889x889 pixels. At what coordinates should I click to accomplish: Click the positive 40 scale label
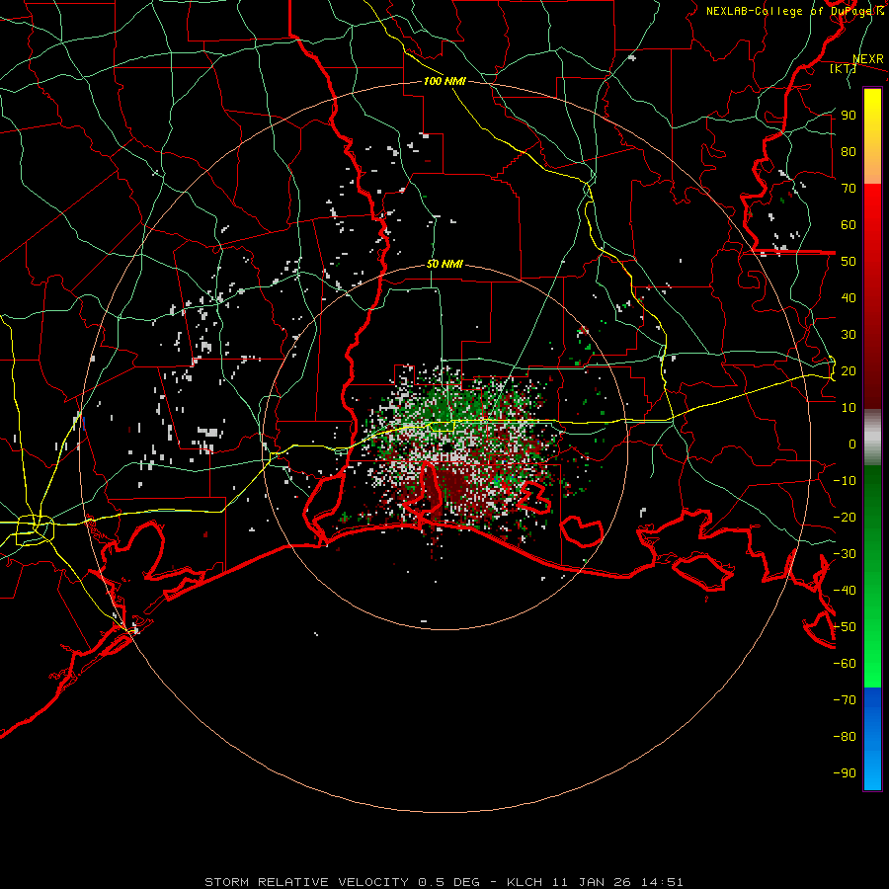coord(849,298)
